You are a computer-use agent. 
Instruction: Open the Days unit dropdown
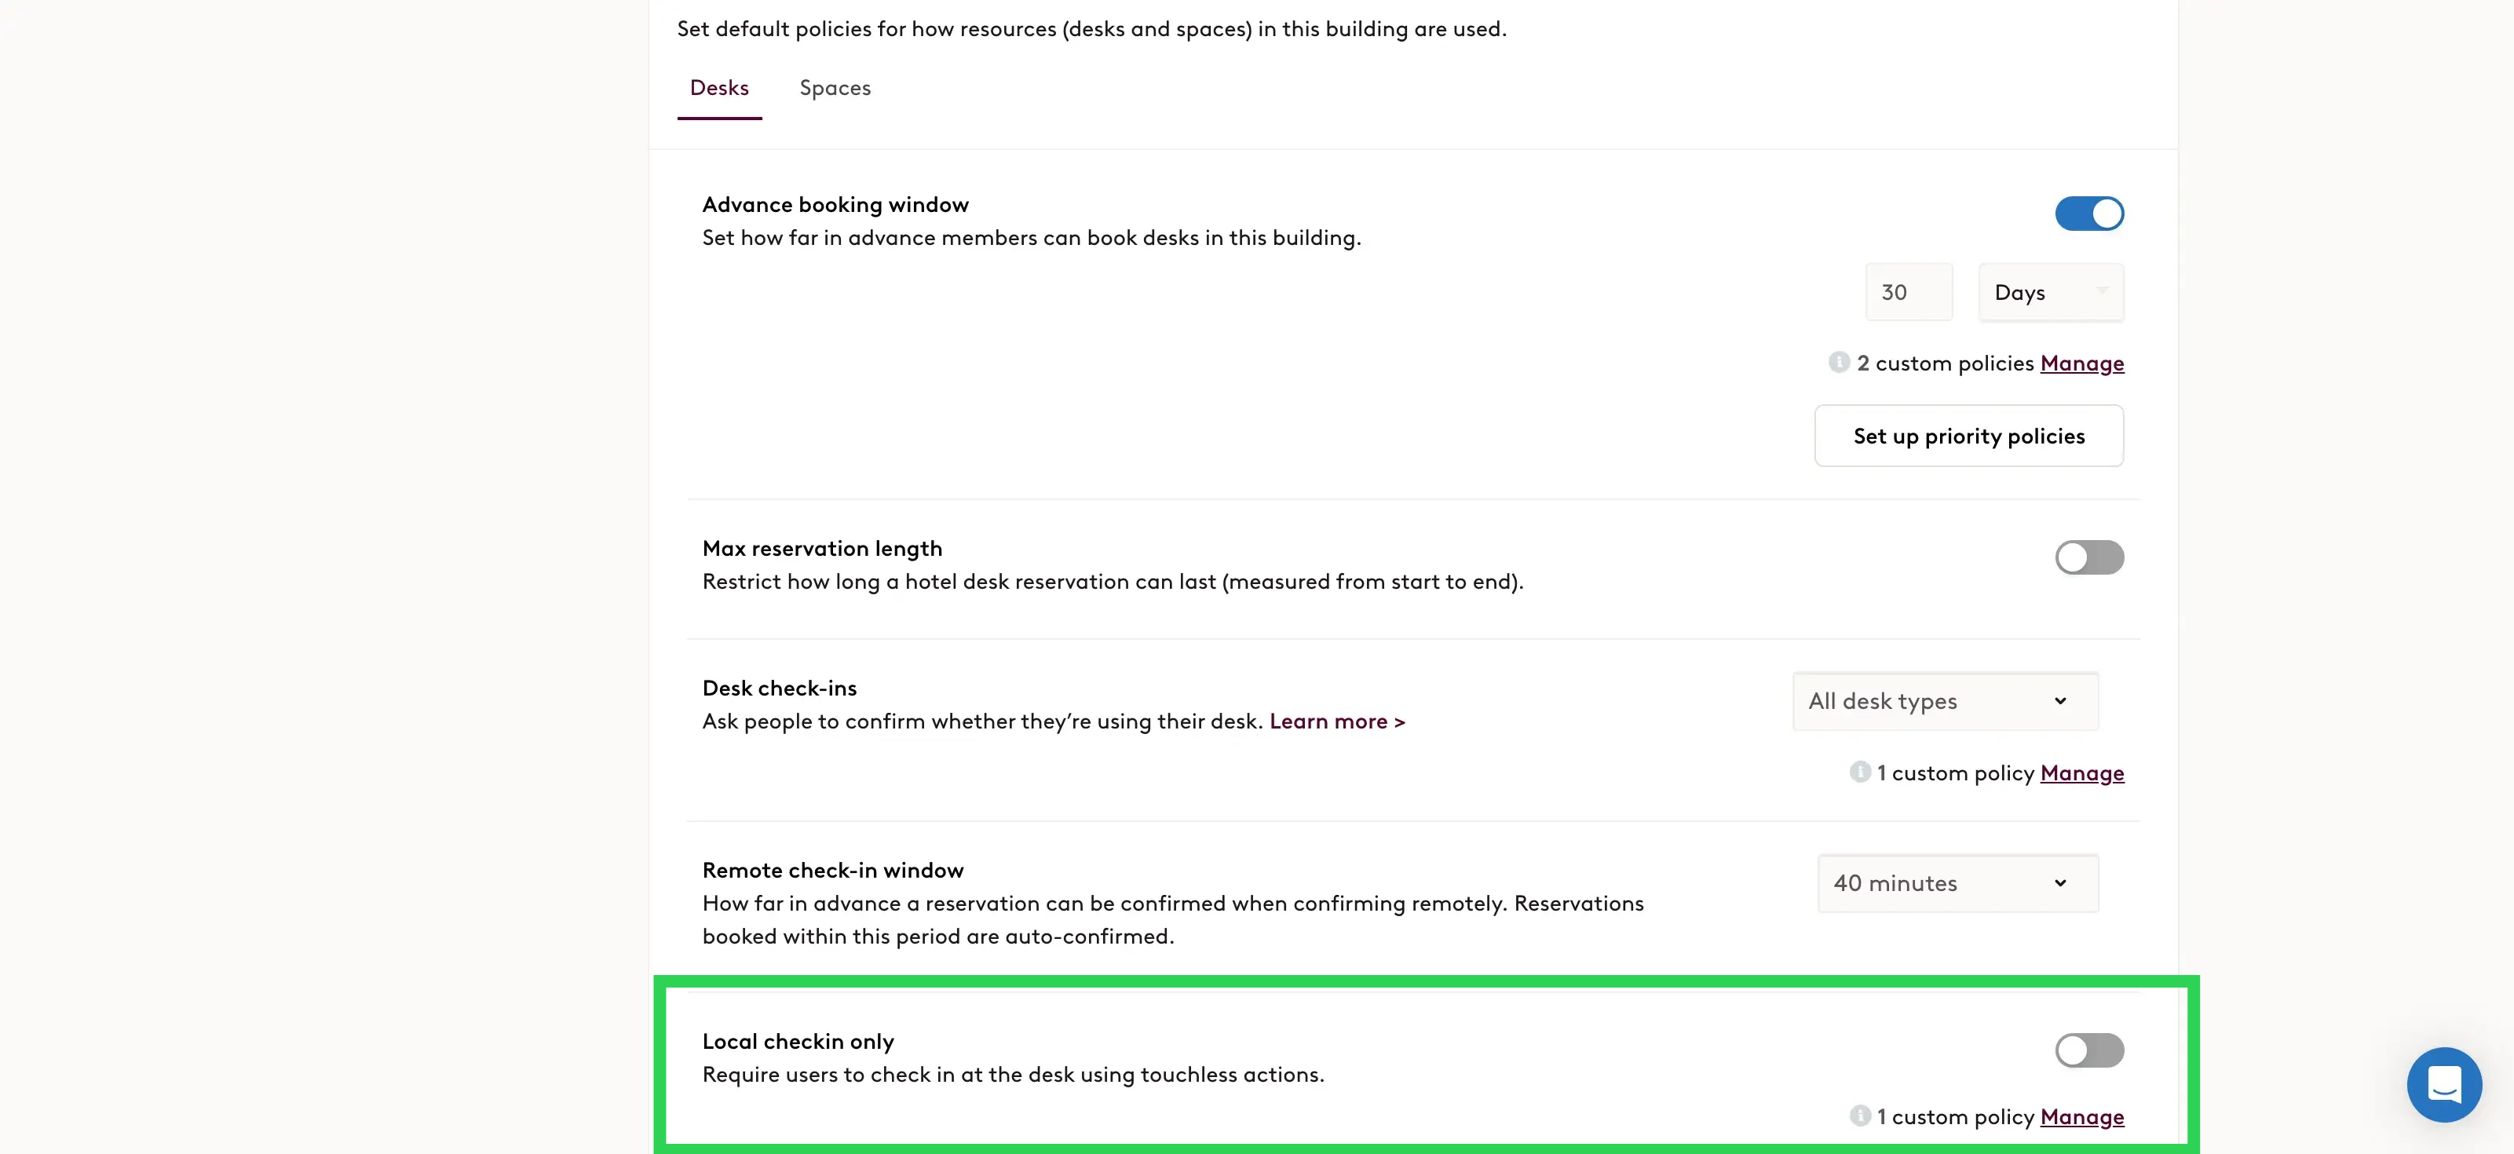2051,292
